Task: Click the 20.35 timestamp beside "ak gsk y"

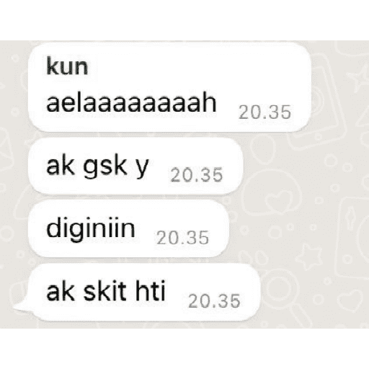Action: pos(197,174)
